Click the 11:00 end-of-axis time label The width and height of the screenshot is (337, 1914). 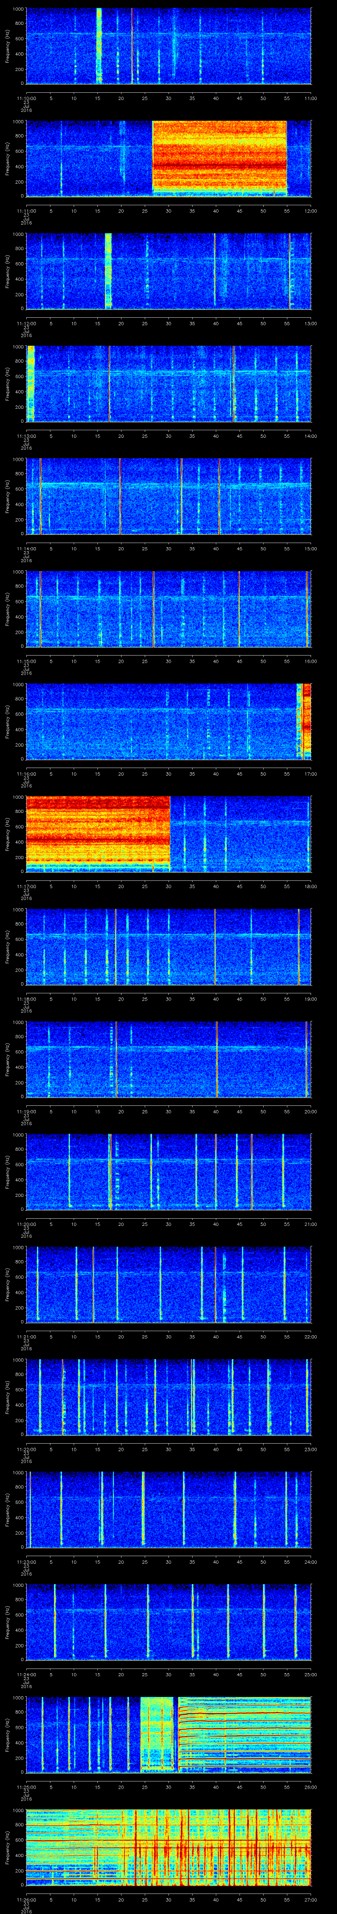pos(310,98)
